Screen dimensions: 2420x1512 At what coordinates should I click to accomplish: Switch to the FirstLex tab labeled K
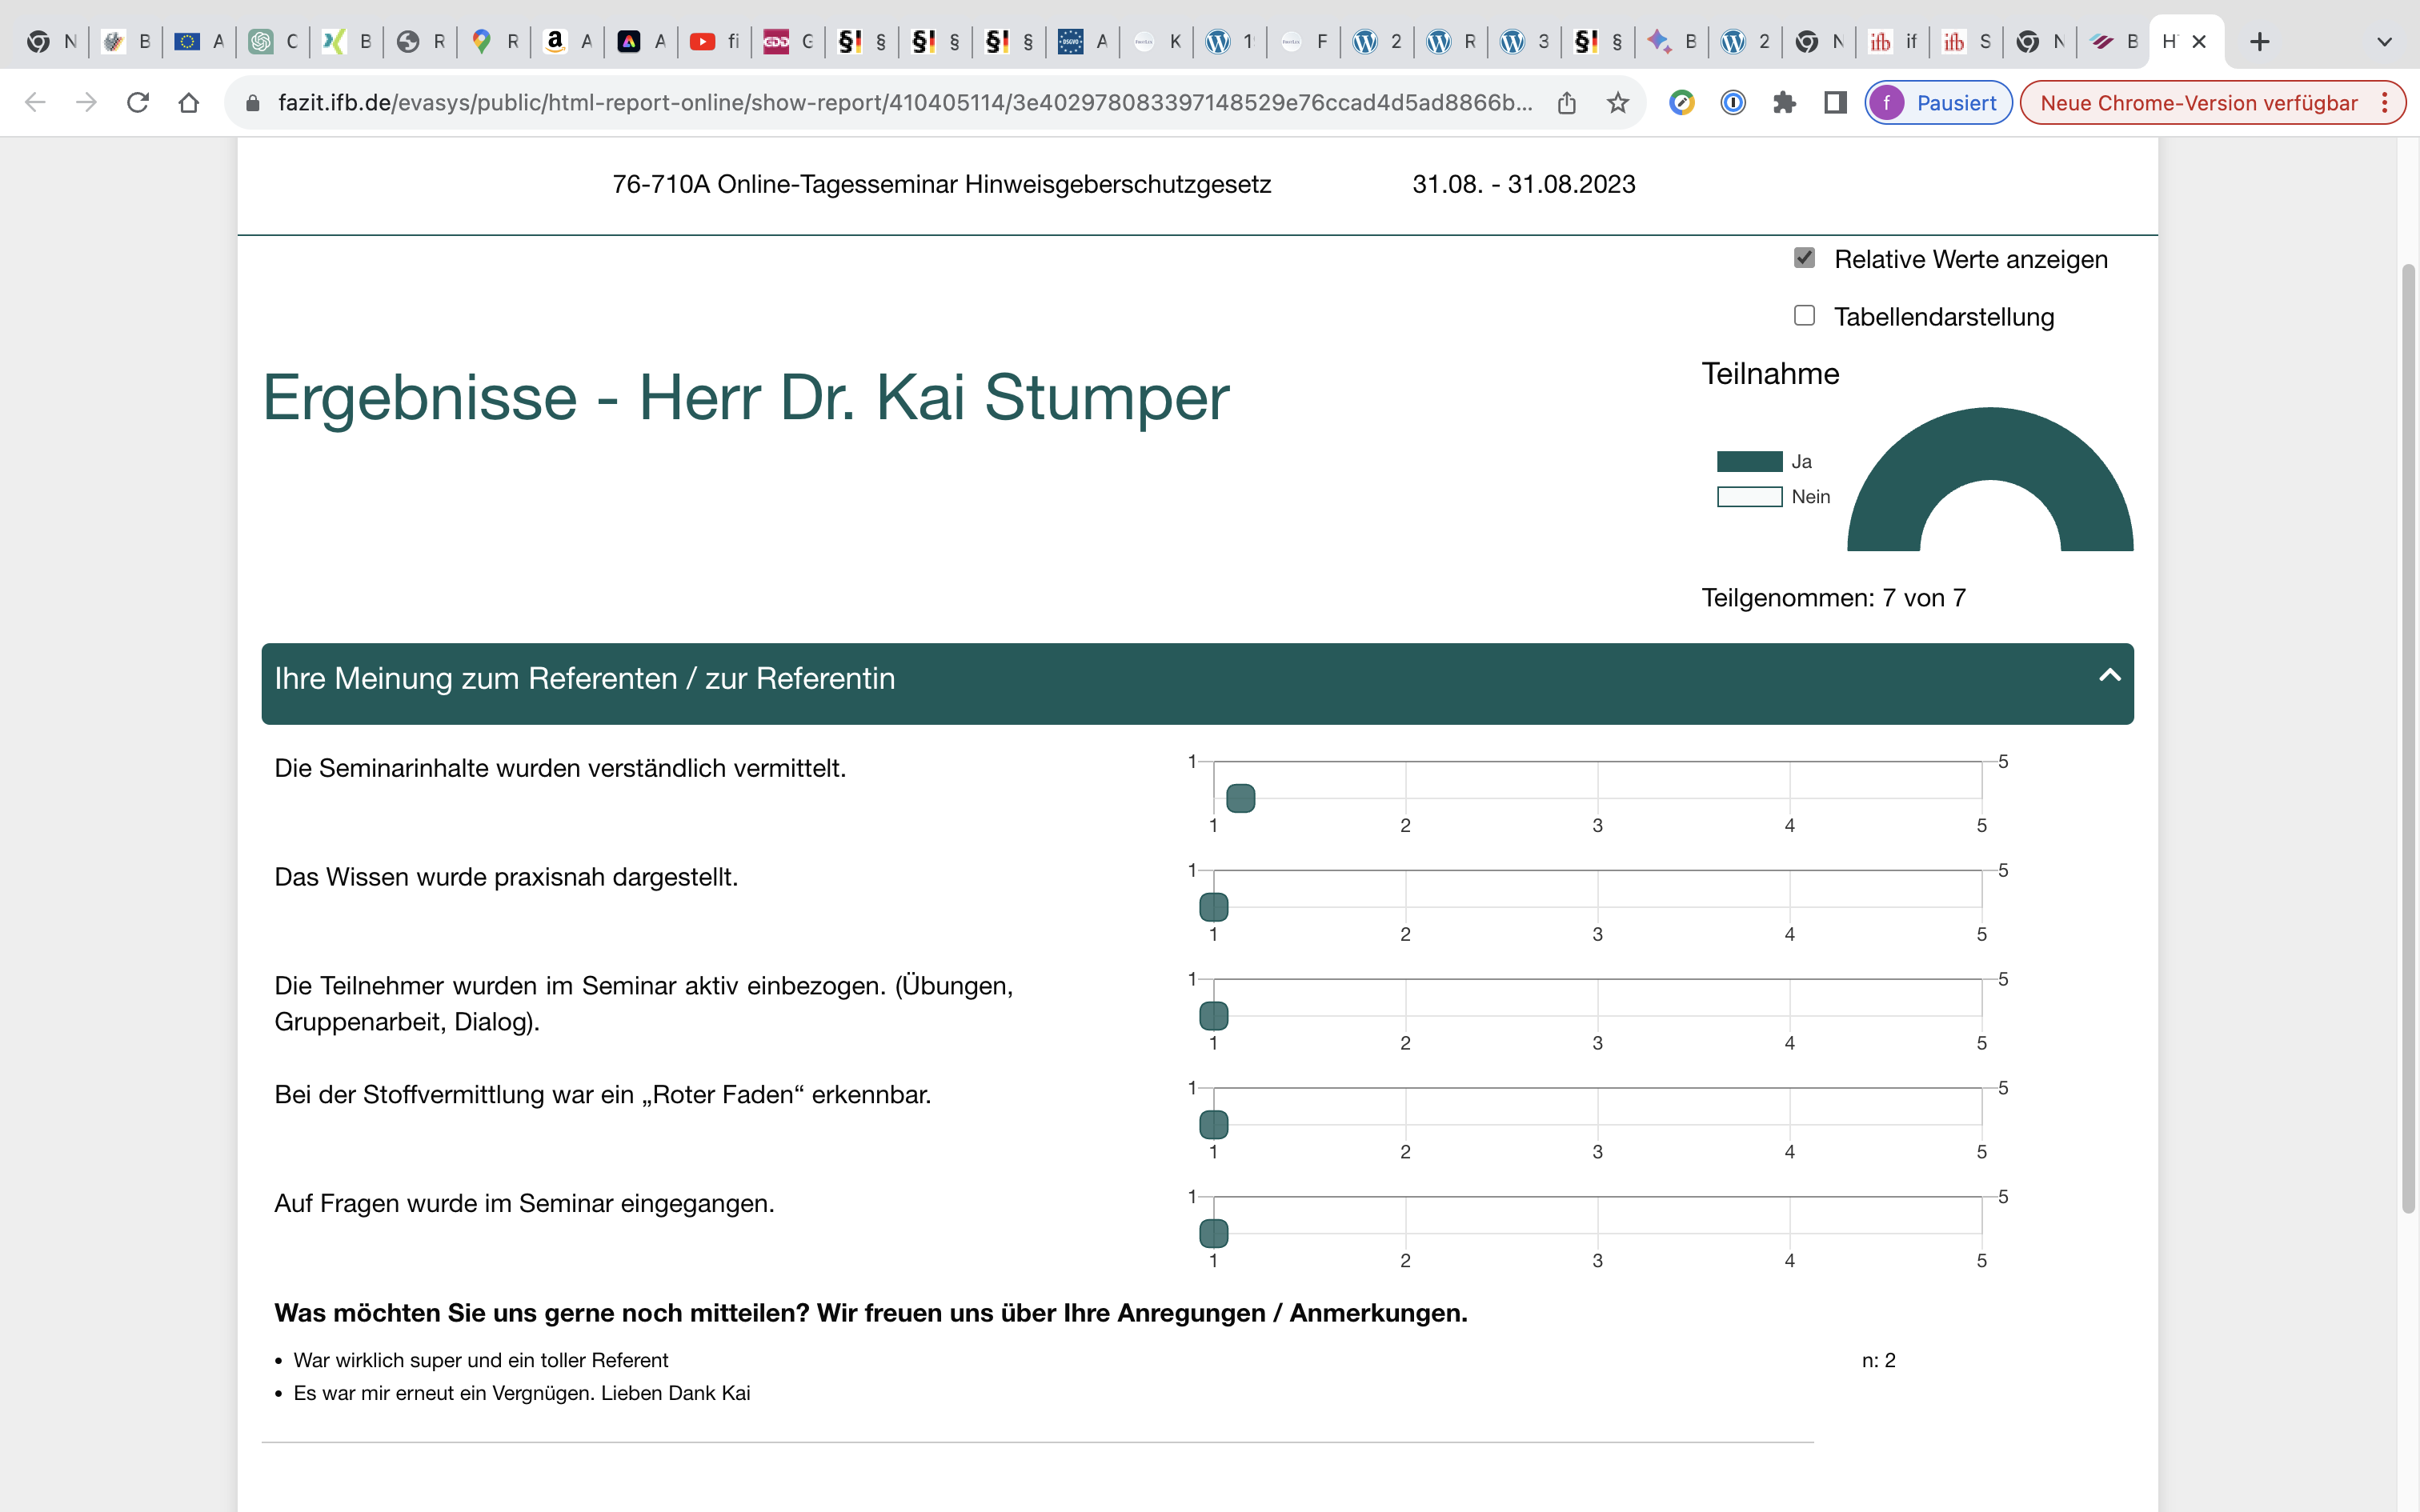pos(1156,42)
